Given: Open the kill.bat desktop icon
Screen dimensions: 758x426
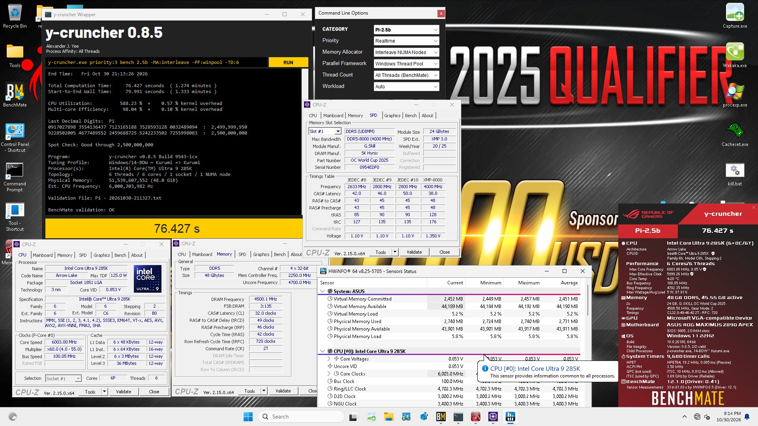Looking at the screenshot, I should click(735, 174).
